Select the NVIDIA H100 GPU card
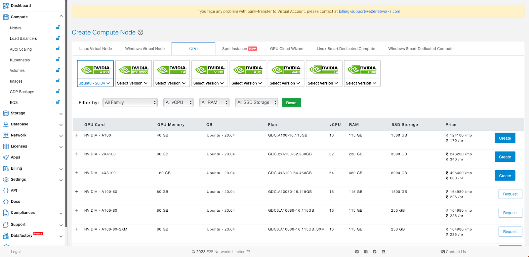This screenshot has width=529, height=257. point(362,70)
